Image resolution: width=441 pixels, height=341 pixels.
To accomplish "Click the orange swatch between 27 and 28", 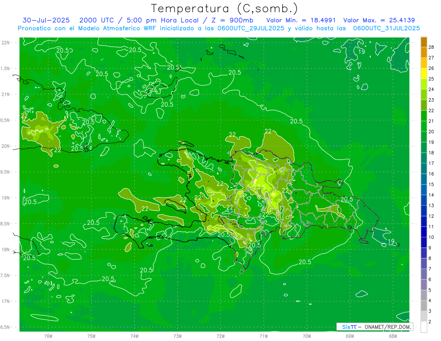I will [x=424, y=52].
